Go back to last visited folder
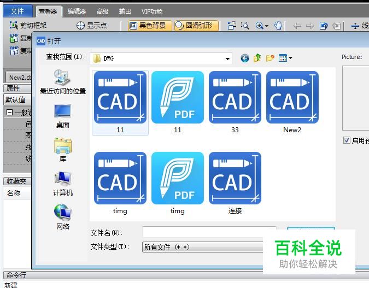 point(245,58)
